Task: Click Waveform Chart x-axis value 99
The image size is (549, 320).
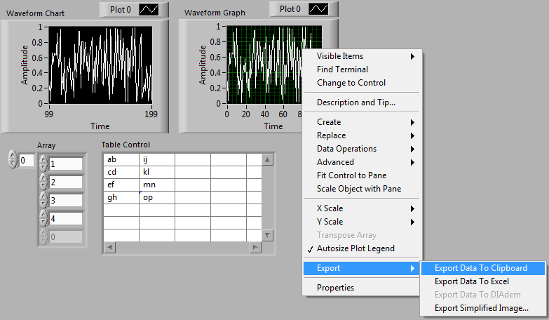Action: 48,114
